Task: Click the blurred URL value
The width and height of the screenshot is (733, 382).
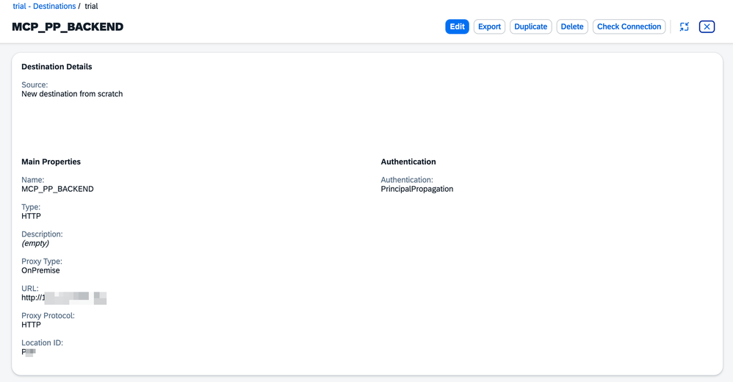Action: [x=64, y=298]
